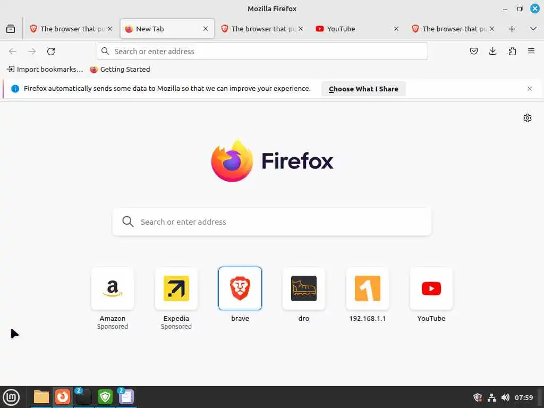Click the Firefox taskbar icon
The width and height of the screenshot is (544, 408).
[63, 397]
